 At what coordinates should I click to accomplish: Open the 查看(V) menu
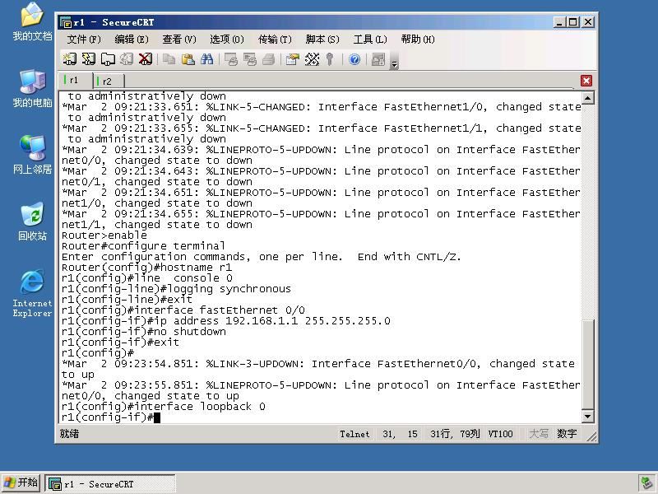[x=179, y=40]
